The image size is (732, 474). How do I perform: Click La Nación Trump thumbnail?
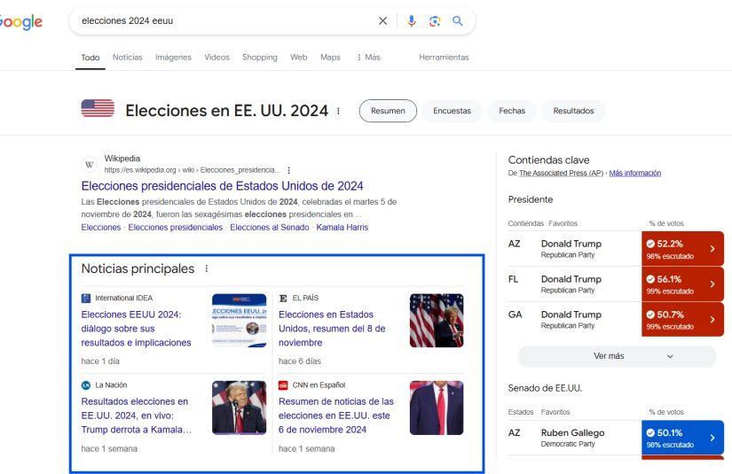pos(239,408)
